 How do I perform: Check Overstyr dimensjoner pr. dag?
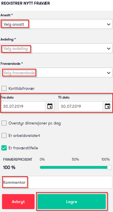4,123
